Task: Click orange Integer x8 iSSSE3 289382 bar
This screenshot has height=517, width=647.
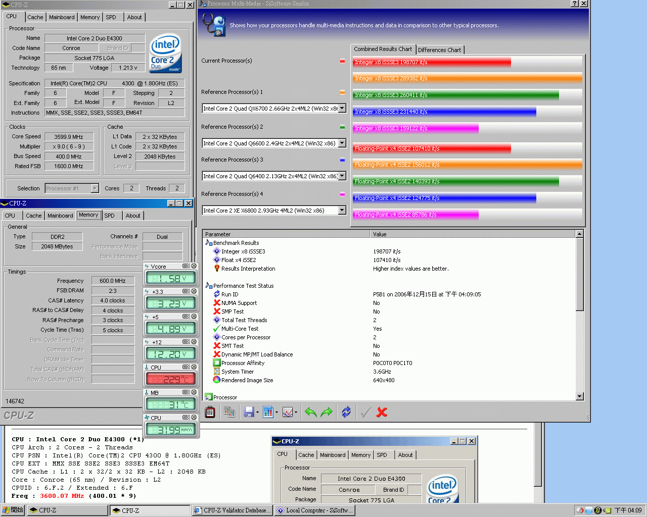Action: (x=467, y=78)
